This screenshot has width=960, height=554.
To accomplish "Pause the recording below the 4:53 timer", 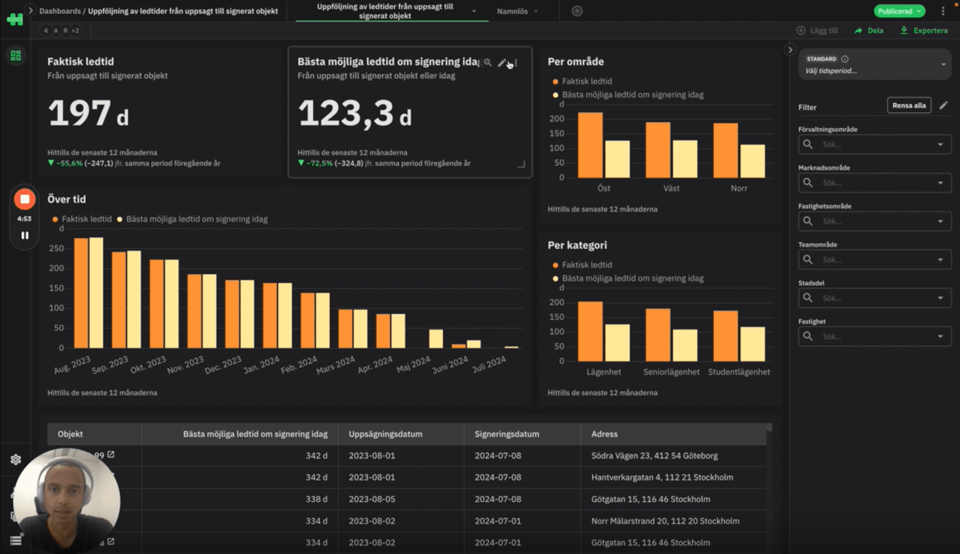I will [24, 235].
